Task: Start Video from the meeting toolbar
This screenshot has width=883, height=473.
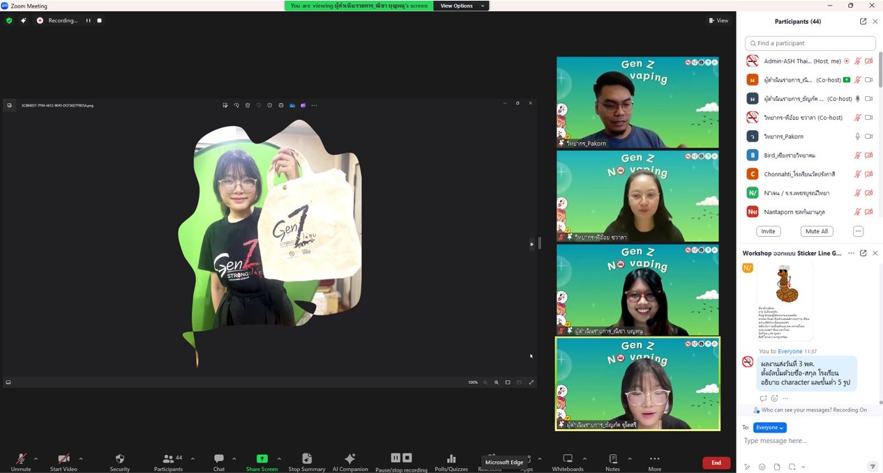Action: click(x=63, y=461)
